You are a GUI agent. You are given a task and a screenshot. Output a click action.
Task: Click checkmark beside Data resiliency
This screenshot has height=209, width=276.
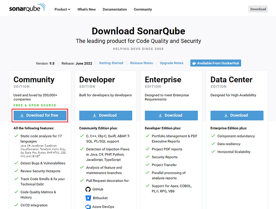pos(213,144)
